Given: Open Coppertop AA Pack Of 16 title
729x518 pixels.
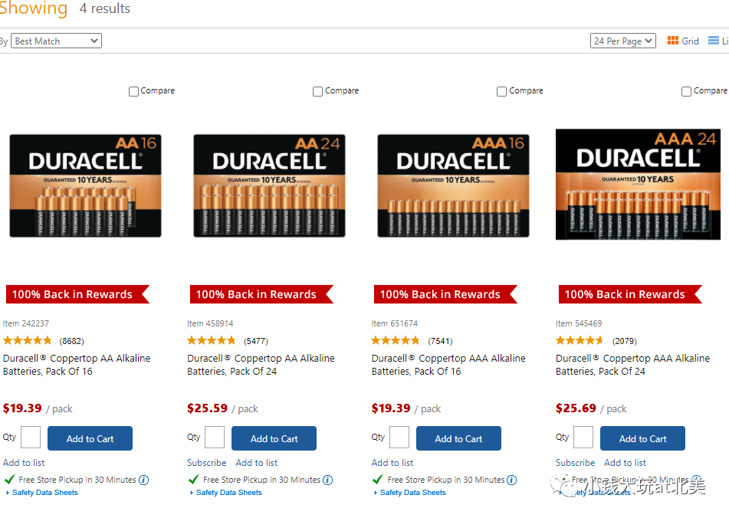Looking at the screenshot, I should (x=77, y=365).
